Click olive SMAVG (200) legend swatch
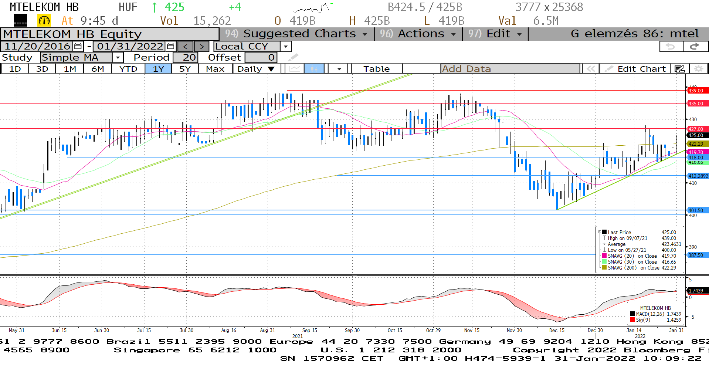The image size is (709, 379). click(x=604, y=268)
